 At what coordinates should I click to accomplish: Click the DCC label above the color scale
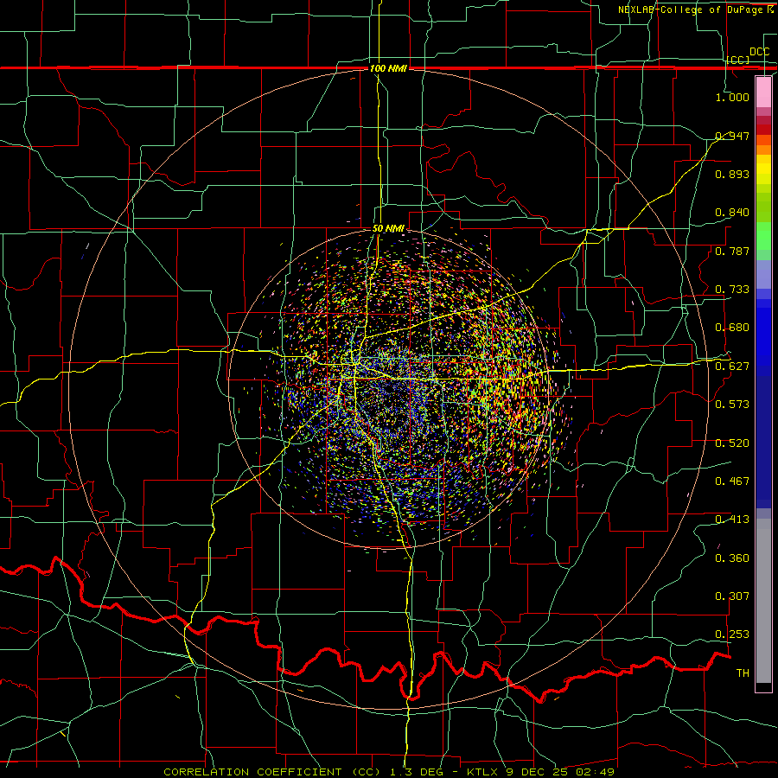(759, 52)
